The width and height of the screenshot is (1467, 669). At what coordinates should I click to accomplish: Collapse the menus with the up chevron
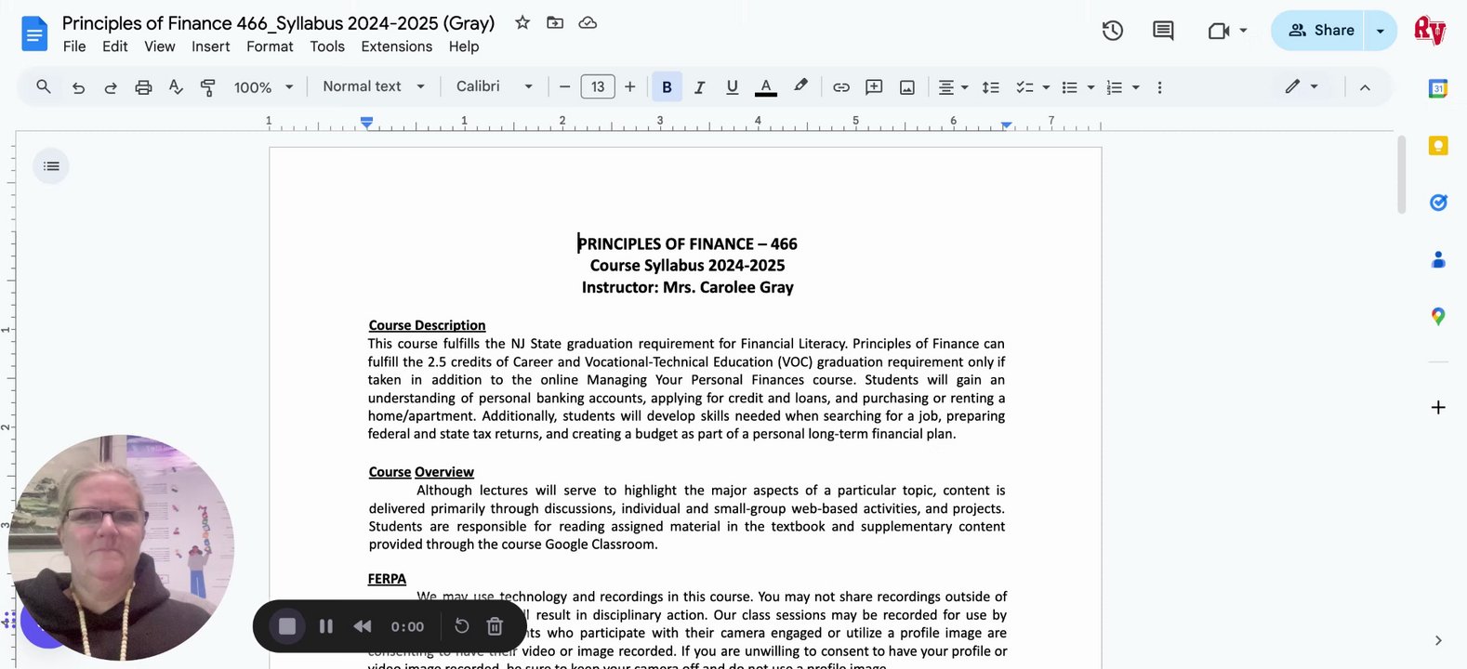[x=1365, y=87]
